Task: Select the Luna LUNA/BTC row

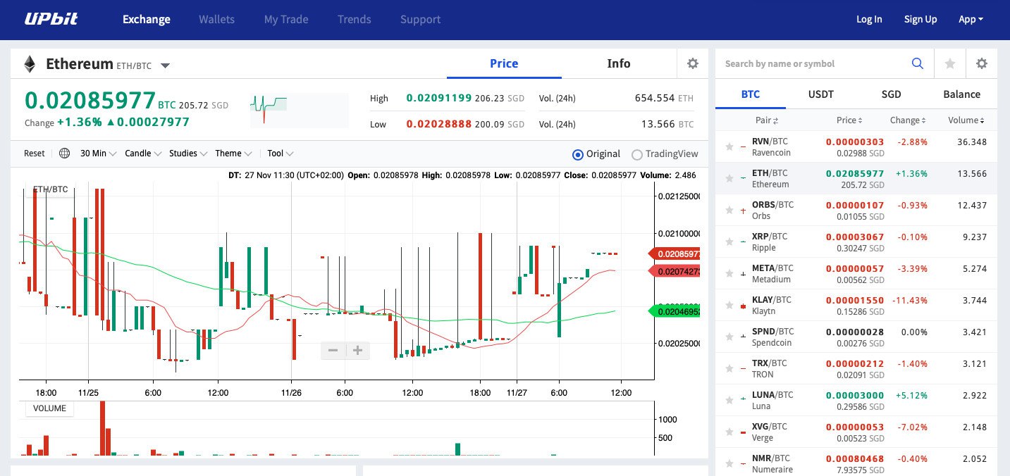Action: pyautogui.click(x=856, y=400)
